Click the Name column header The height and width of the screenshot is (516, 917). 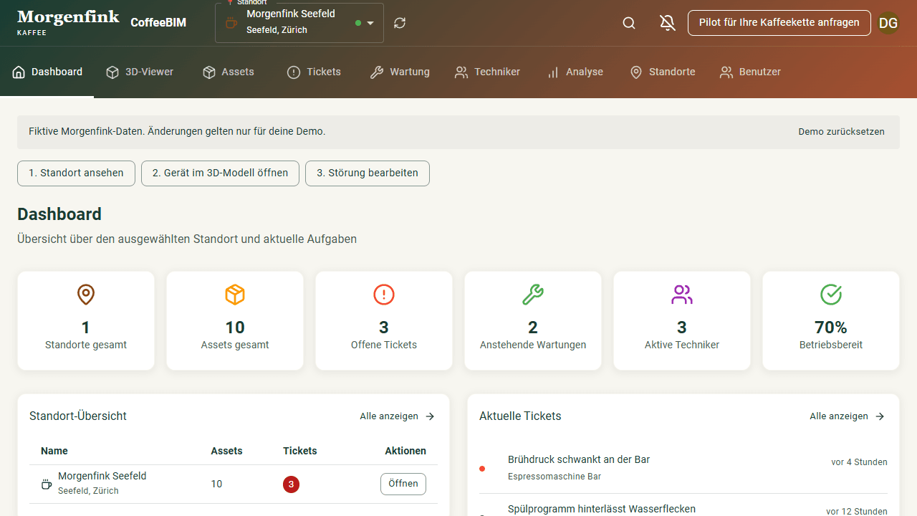(54, 451)
